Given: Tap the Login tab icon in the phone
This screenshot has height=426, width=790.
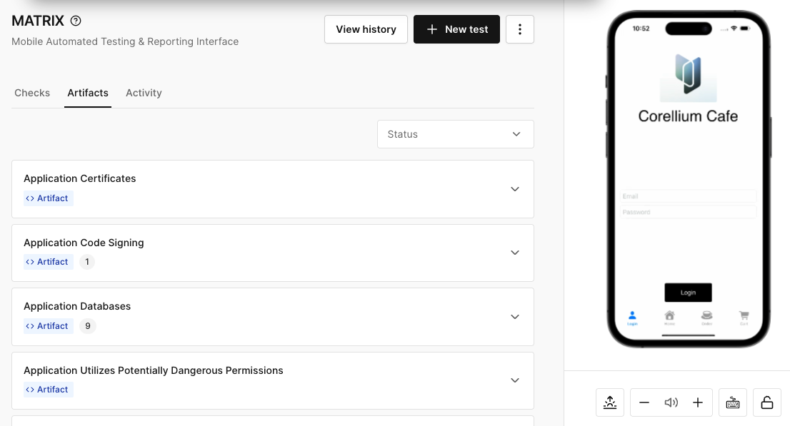Looking at the screenshot, I should point(632,318).
